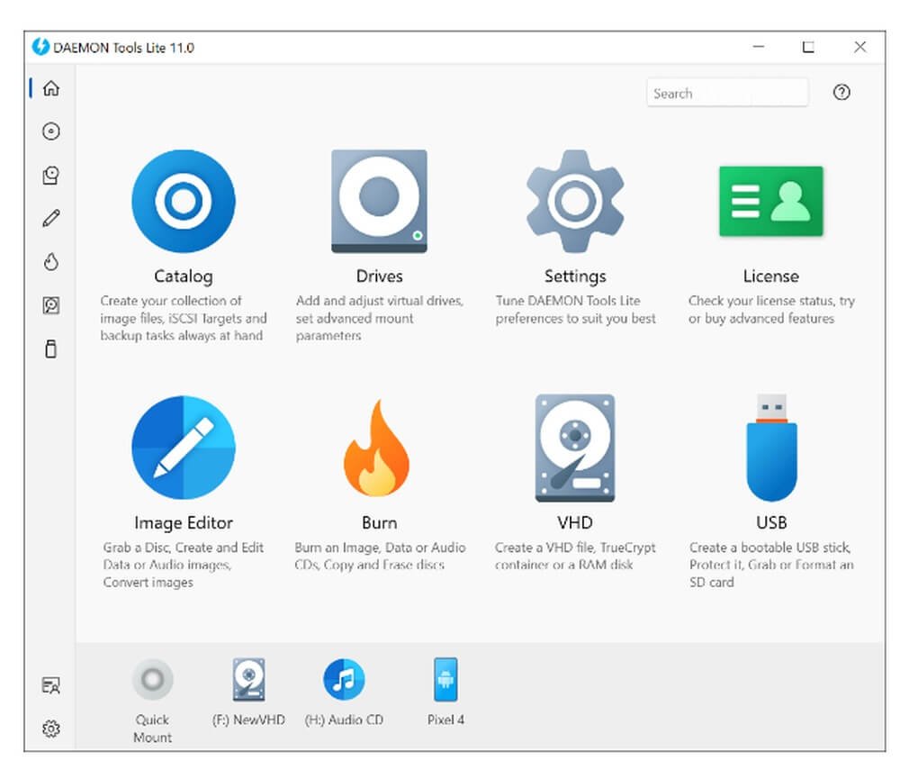Click "Add and adjust virtual drives" description
The width and height of the screenshot is (900, 770).
pyautogui.click(x=379, y=318)
